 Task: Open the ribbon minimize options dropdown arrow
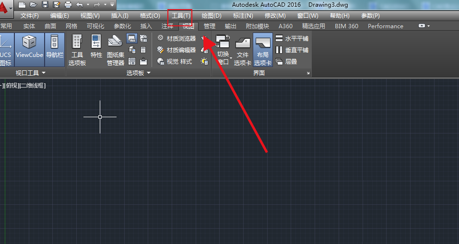429,26
